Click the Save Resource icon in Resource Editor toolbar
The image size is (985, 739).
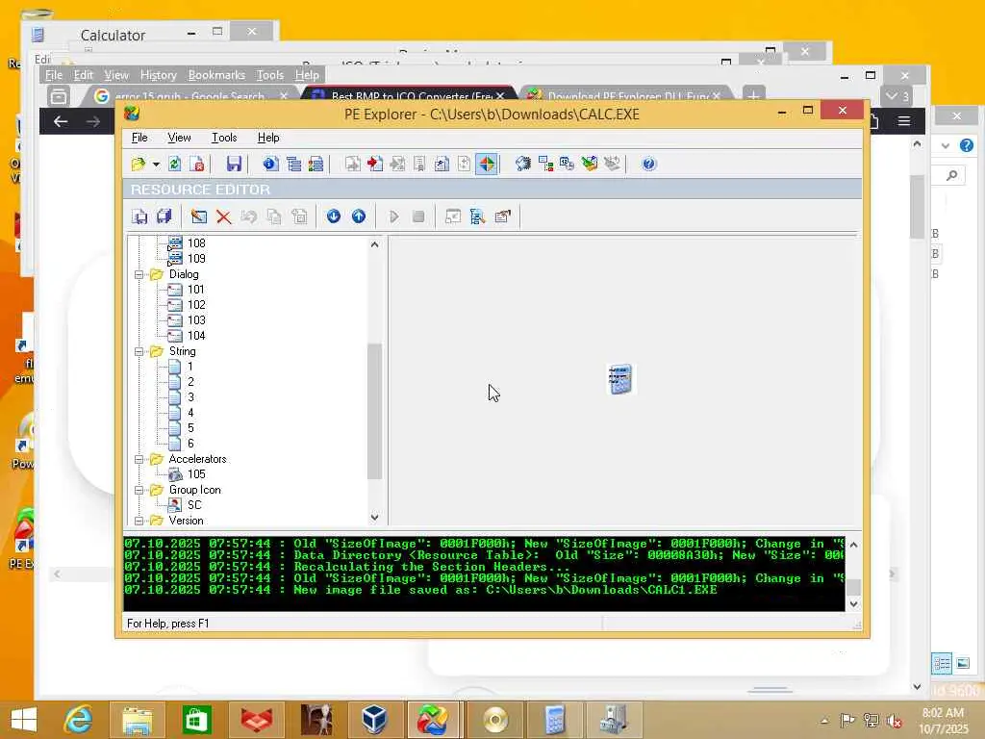[x=139, y=217]
